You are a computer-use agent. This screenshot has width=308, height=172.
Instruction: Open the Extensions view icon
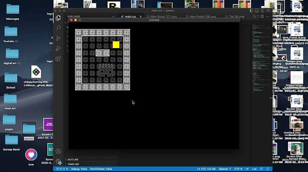tap(58, 59)
